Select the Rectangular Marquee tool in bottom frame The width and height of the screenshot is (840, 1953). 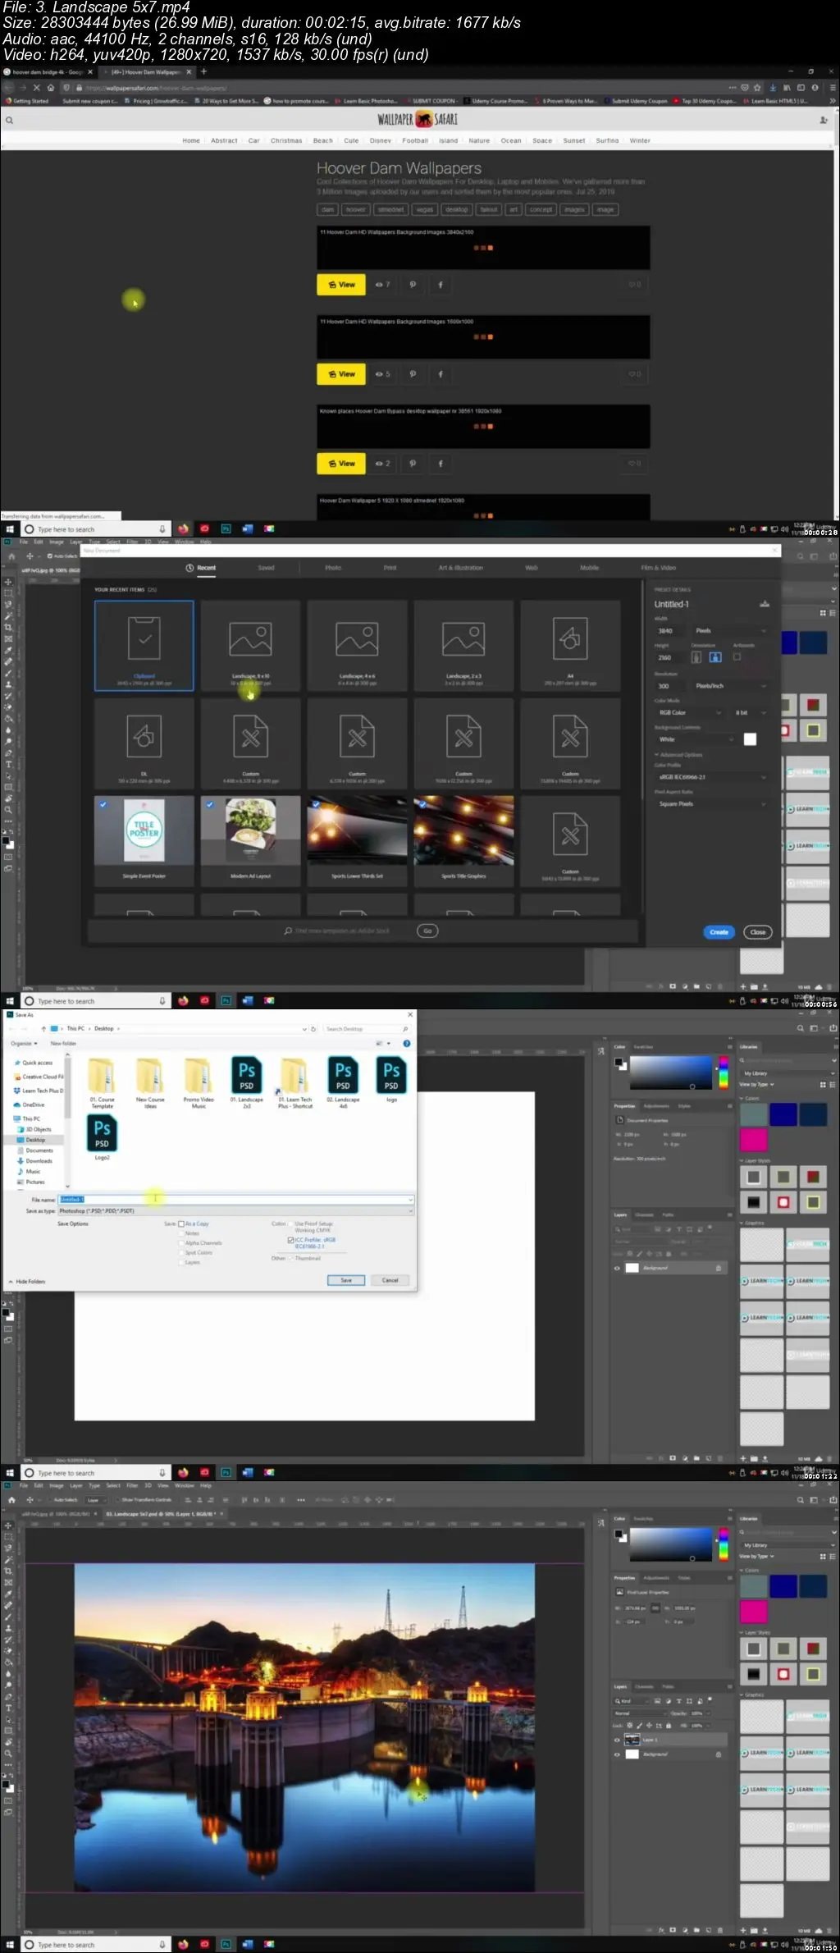8,1537
